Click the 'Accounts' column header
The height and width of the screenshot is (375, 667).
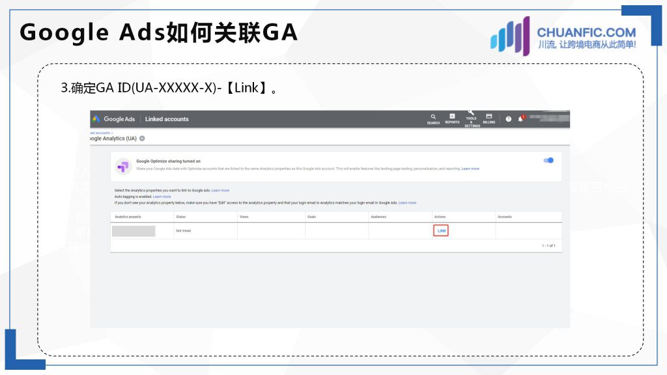click(505, 217)
